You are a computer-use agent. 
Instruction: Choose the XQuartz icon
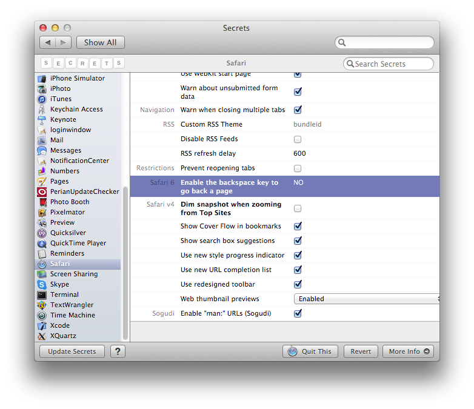point(42,336)
